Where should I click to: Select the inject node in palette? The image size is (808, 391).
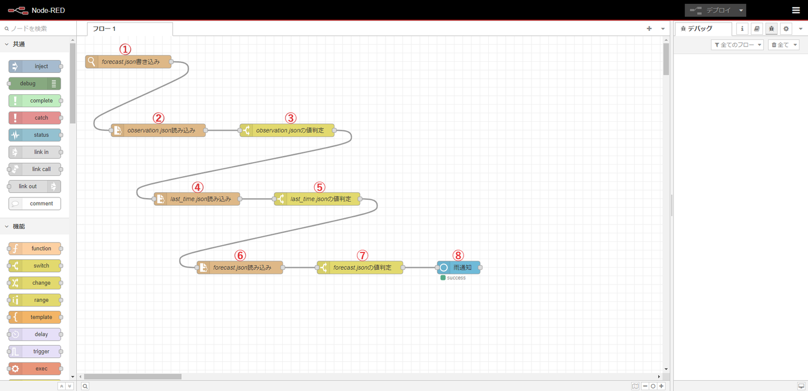(x=35, y=66)
